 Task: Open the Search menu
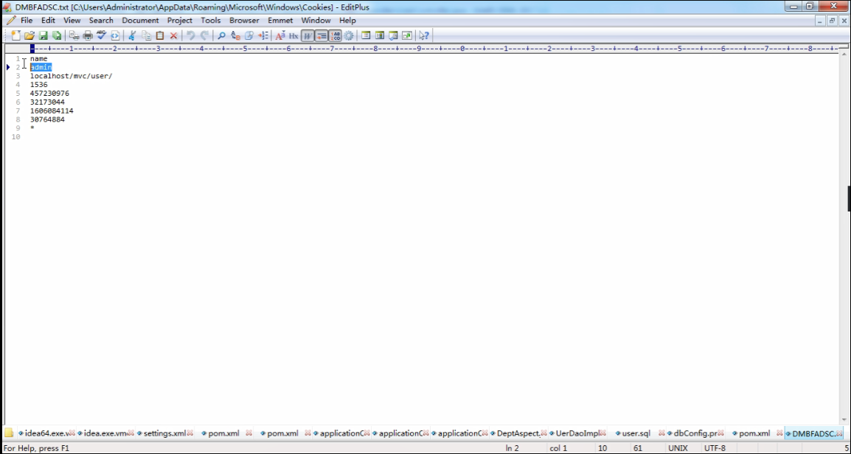click(101, 21)
